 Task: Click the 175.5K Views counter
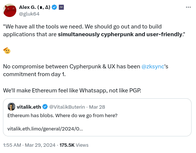pyautogui.click(x=74, y=145)
